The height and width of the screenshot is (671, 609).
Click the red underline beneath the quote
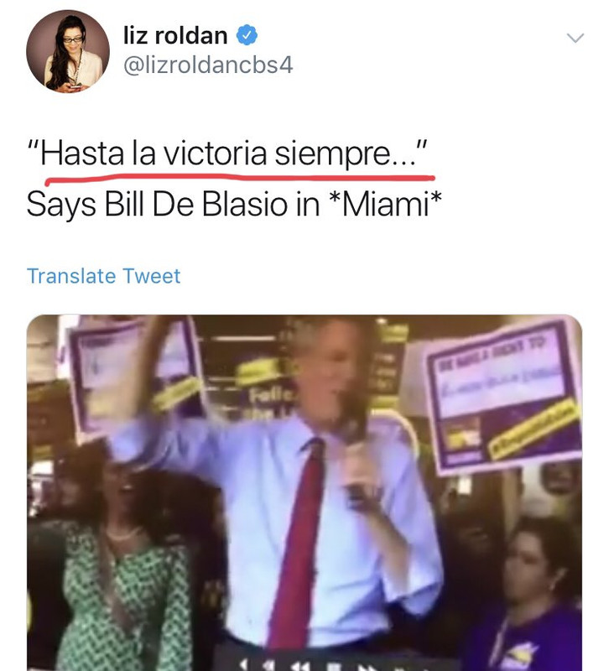(x=240, y=178)
